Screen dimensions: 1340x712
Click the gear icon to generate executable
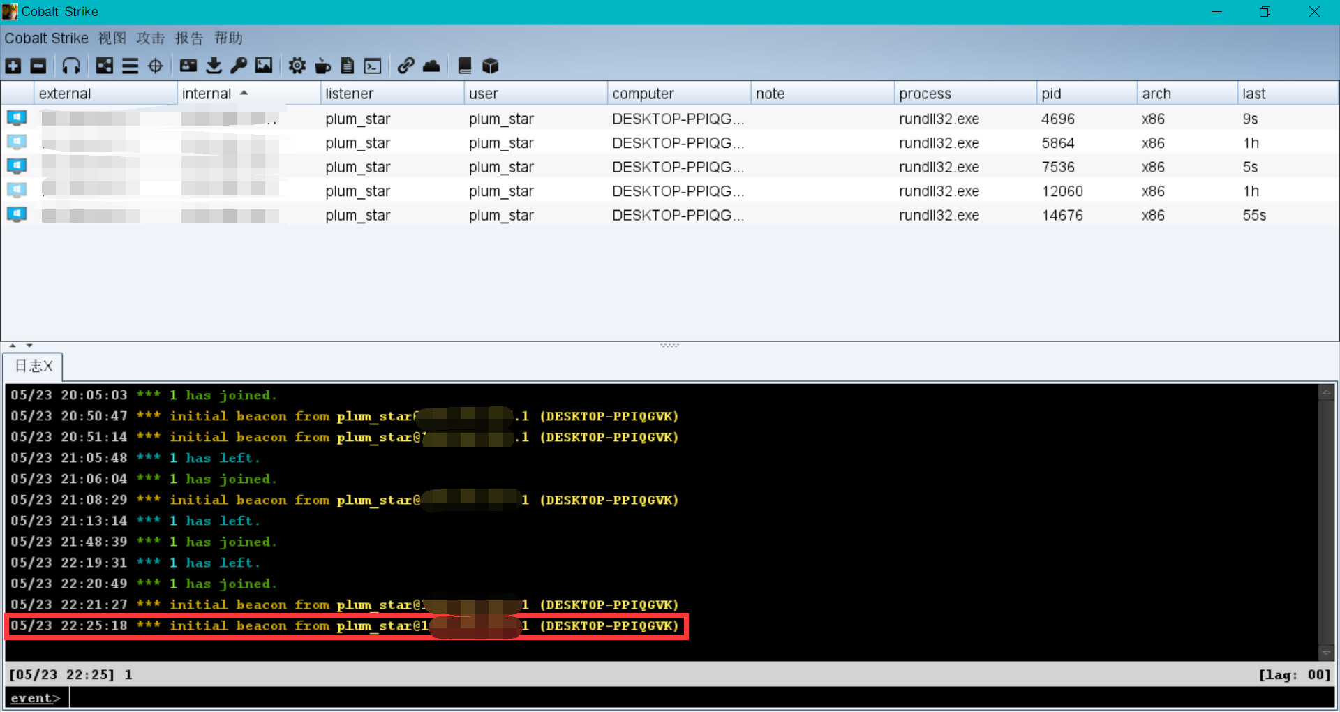tap(297, 66)
